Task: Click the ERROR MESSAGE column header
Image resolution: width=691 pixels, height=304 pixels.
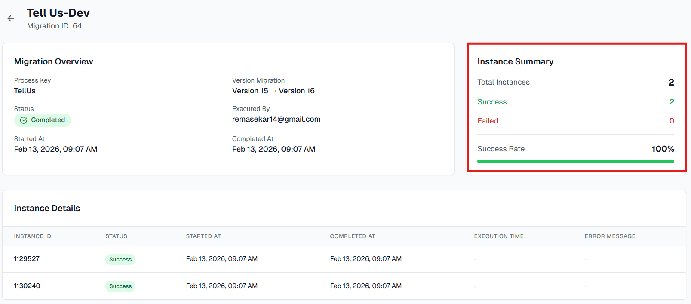Action: pyautogui.click(x=610, y=236)
